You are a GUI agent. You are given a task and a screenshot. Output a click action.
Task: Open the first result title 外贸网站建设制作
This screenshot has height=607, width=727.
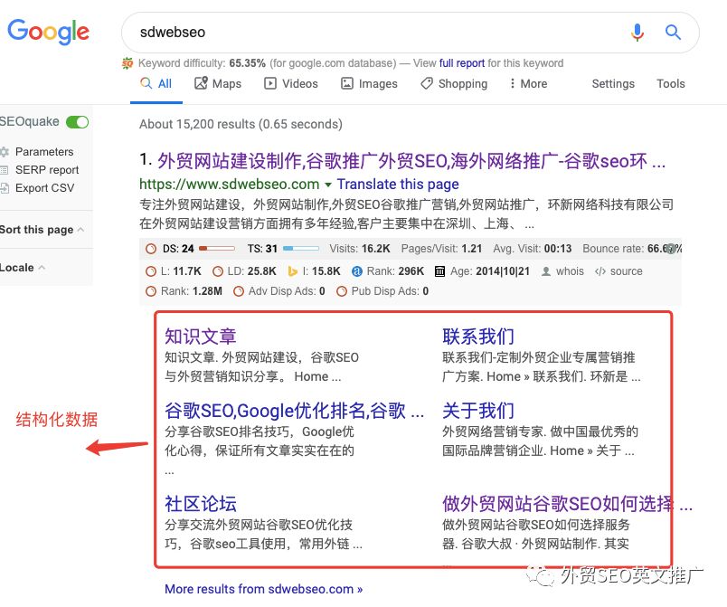[411, 161]
